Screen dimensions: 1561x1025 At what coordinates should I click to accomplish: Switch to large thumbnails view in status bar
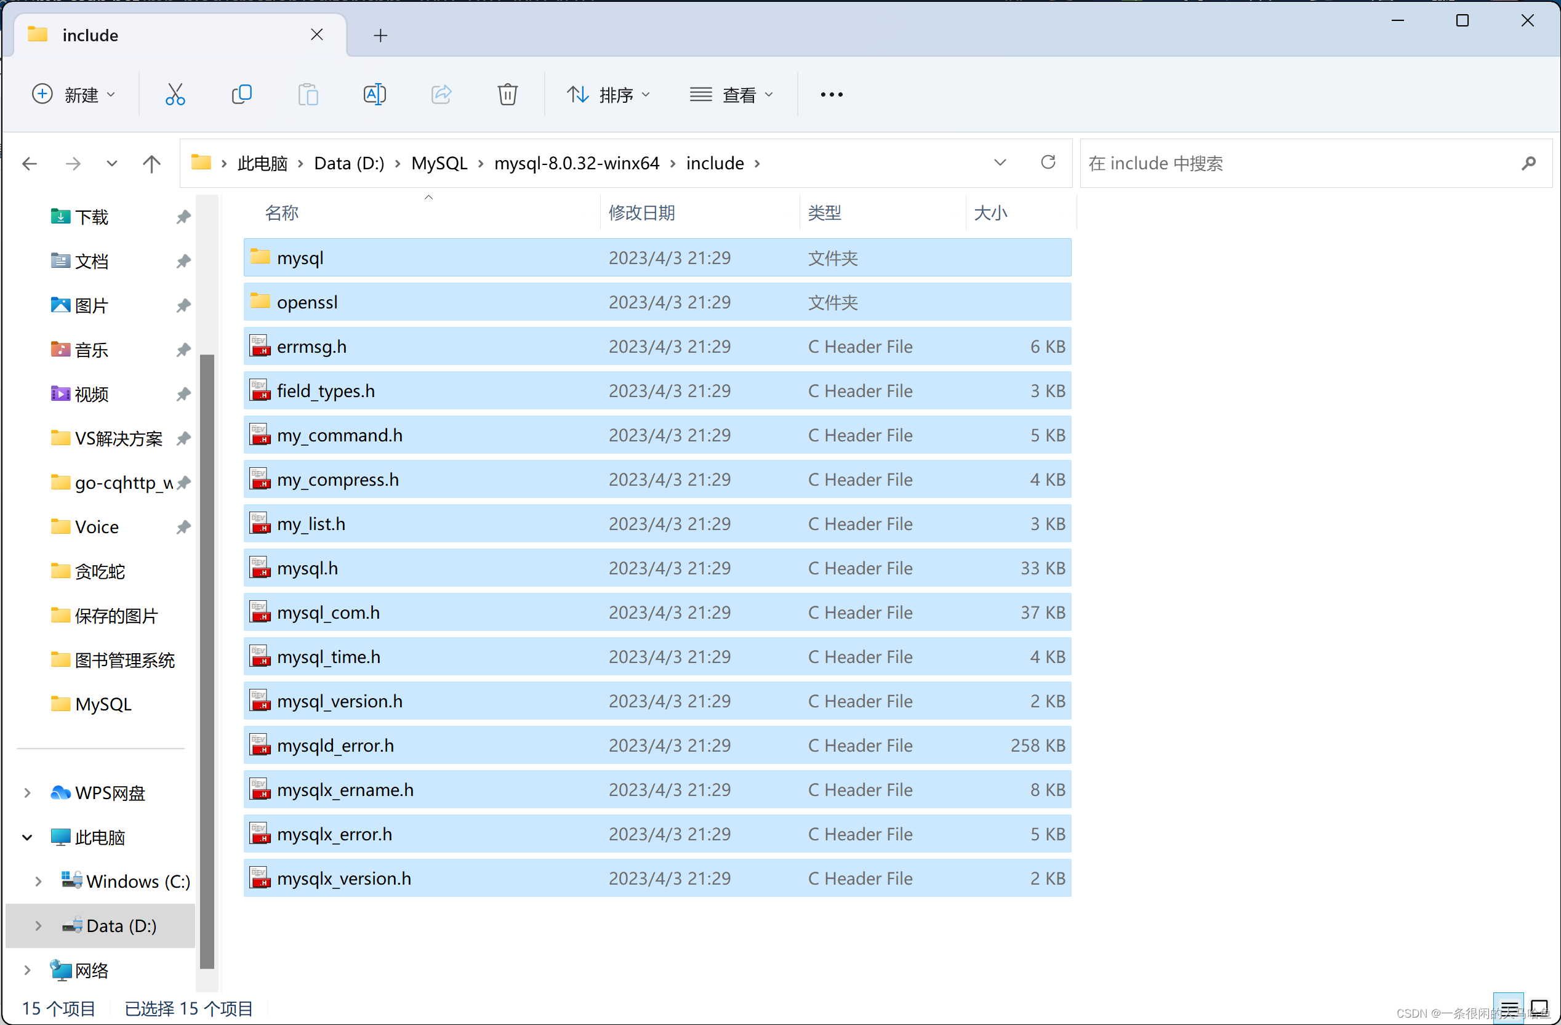1539,1007
